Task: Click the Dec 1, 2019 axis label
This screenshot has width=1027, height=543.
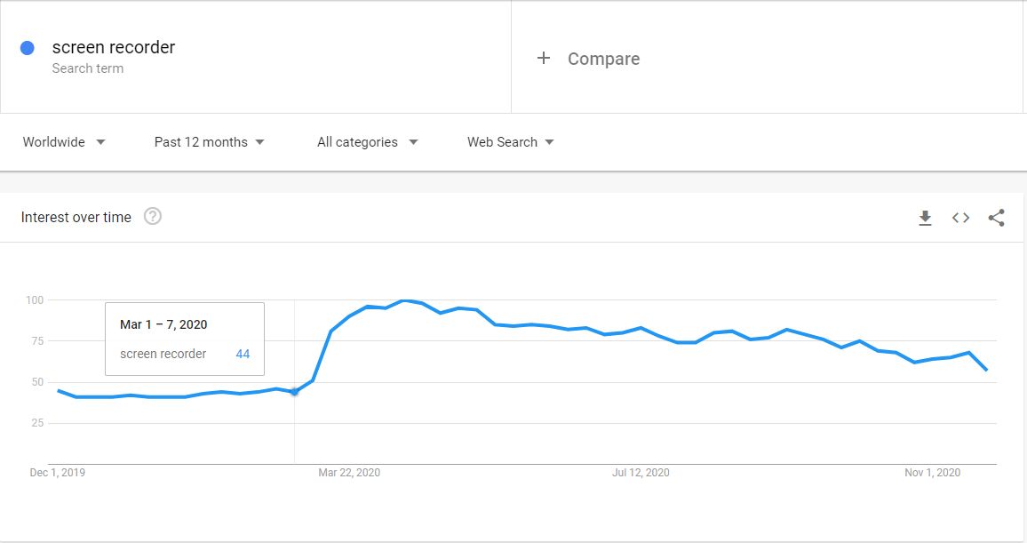Action: [x=58, y=473]
